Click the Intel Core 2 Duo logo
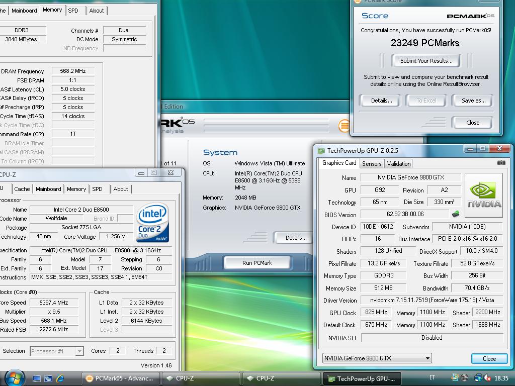 pos(153,223)
